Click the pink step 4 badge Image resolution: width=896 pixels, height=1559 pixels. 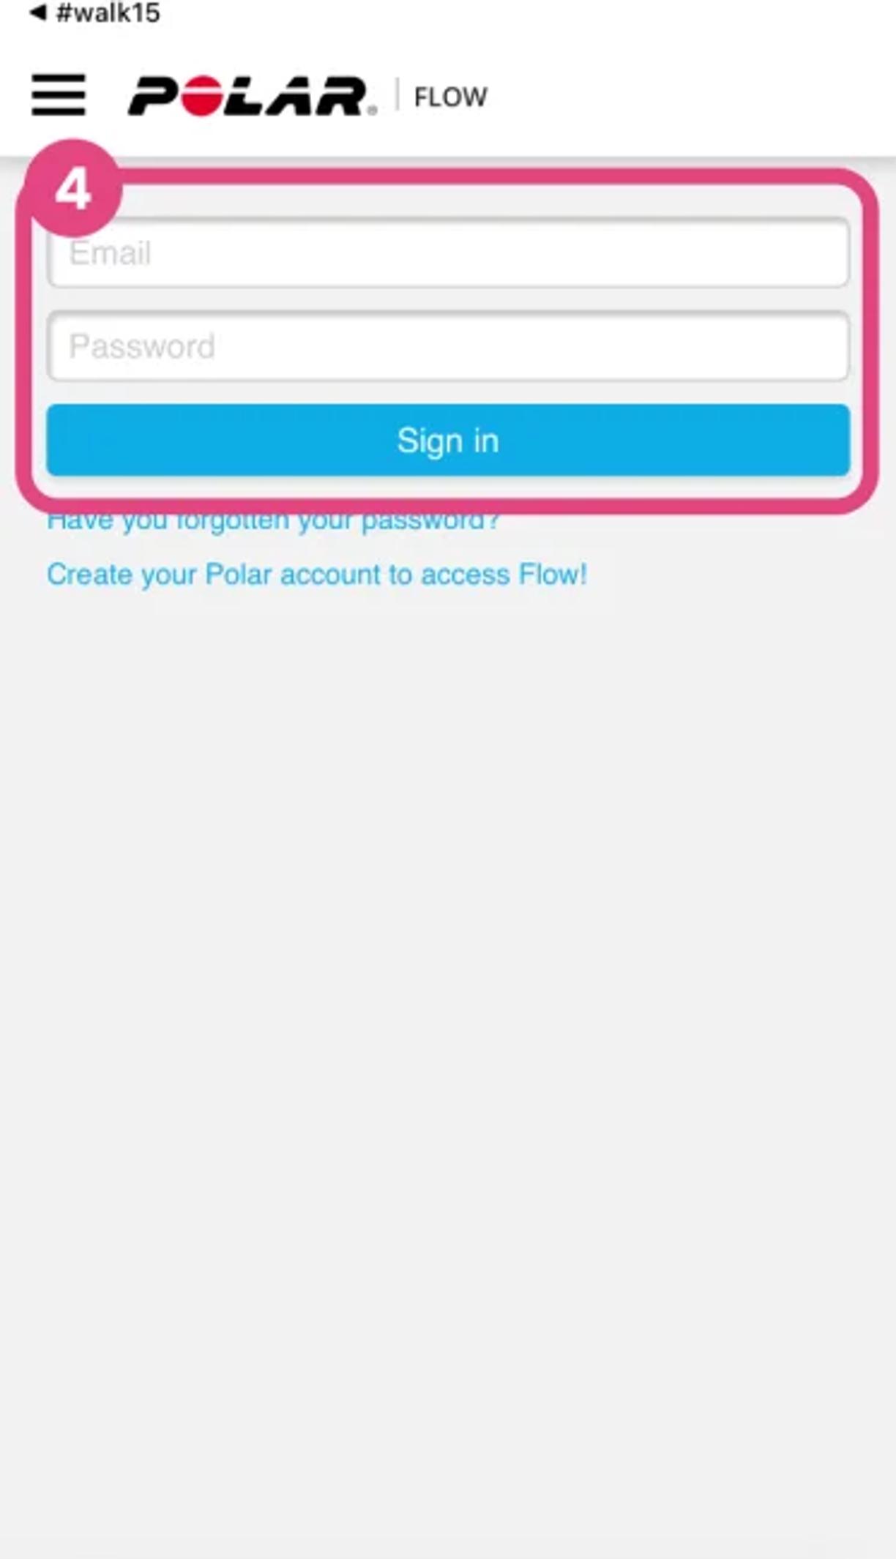[x=72, y=189]
